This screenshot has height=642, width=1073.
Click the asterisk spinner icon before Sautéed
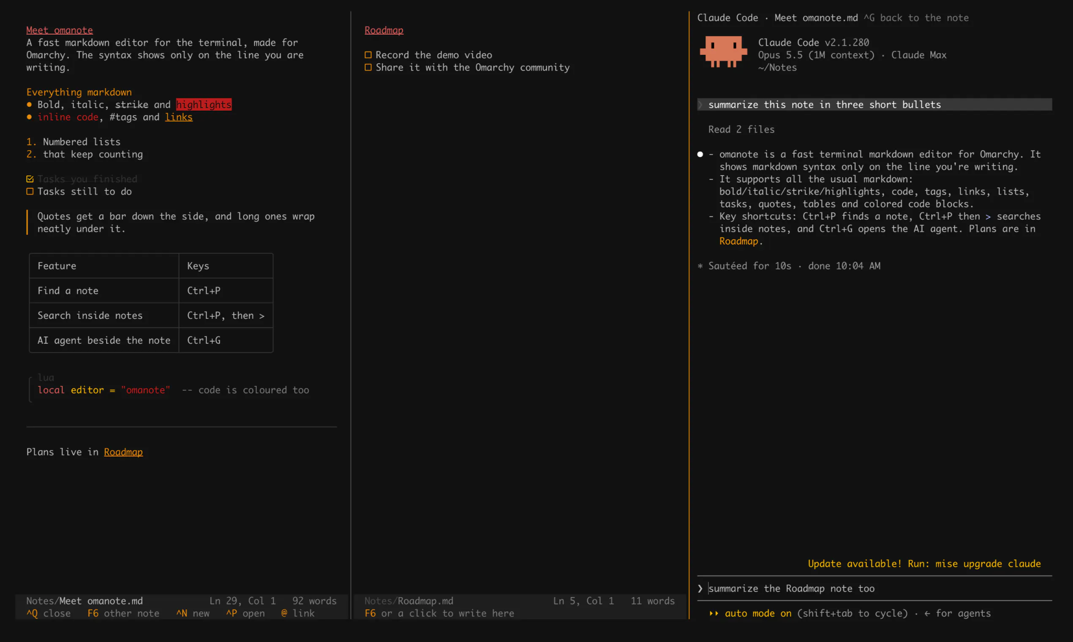[x=700, y=266]
